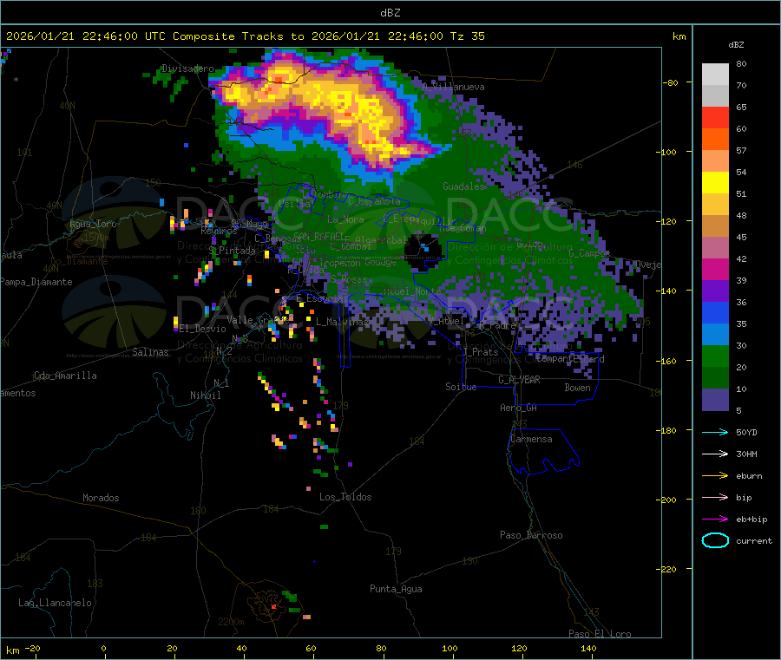Screen dimensions: 781x660
Task: Click the Aero_GA map label
Action: [x=518, y=408]
